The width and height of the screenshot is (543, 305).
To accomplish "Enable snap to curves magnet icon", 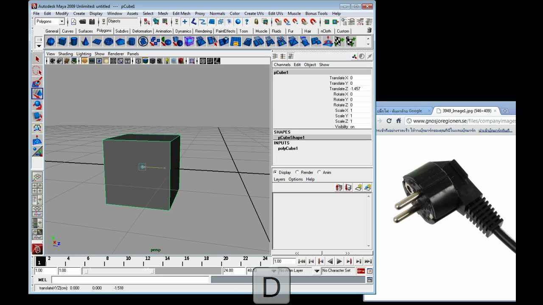I will pyautogui.click(x=287, y=22).
